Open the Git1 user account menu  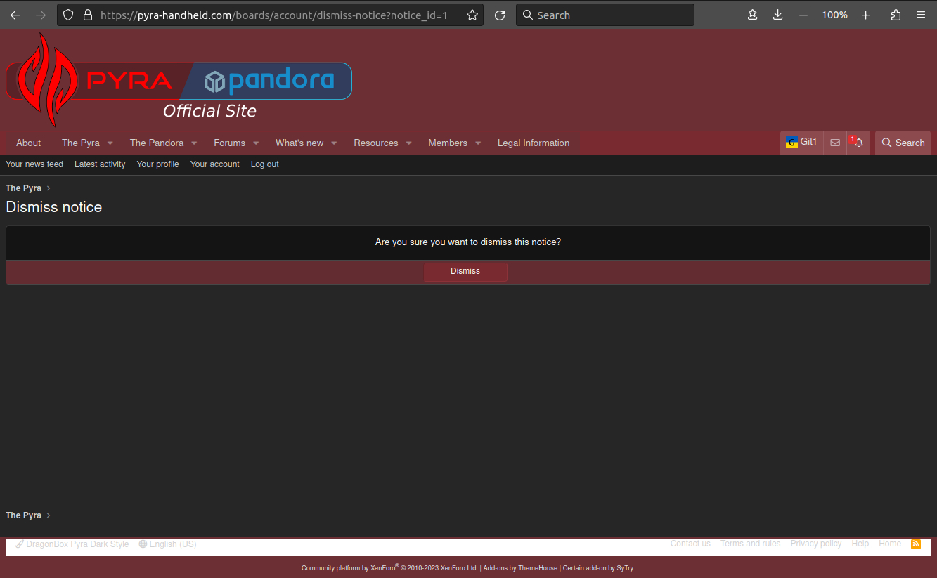coord(801,143)
